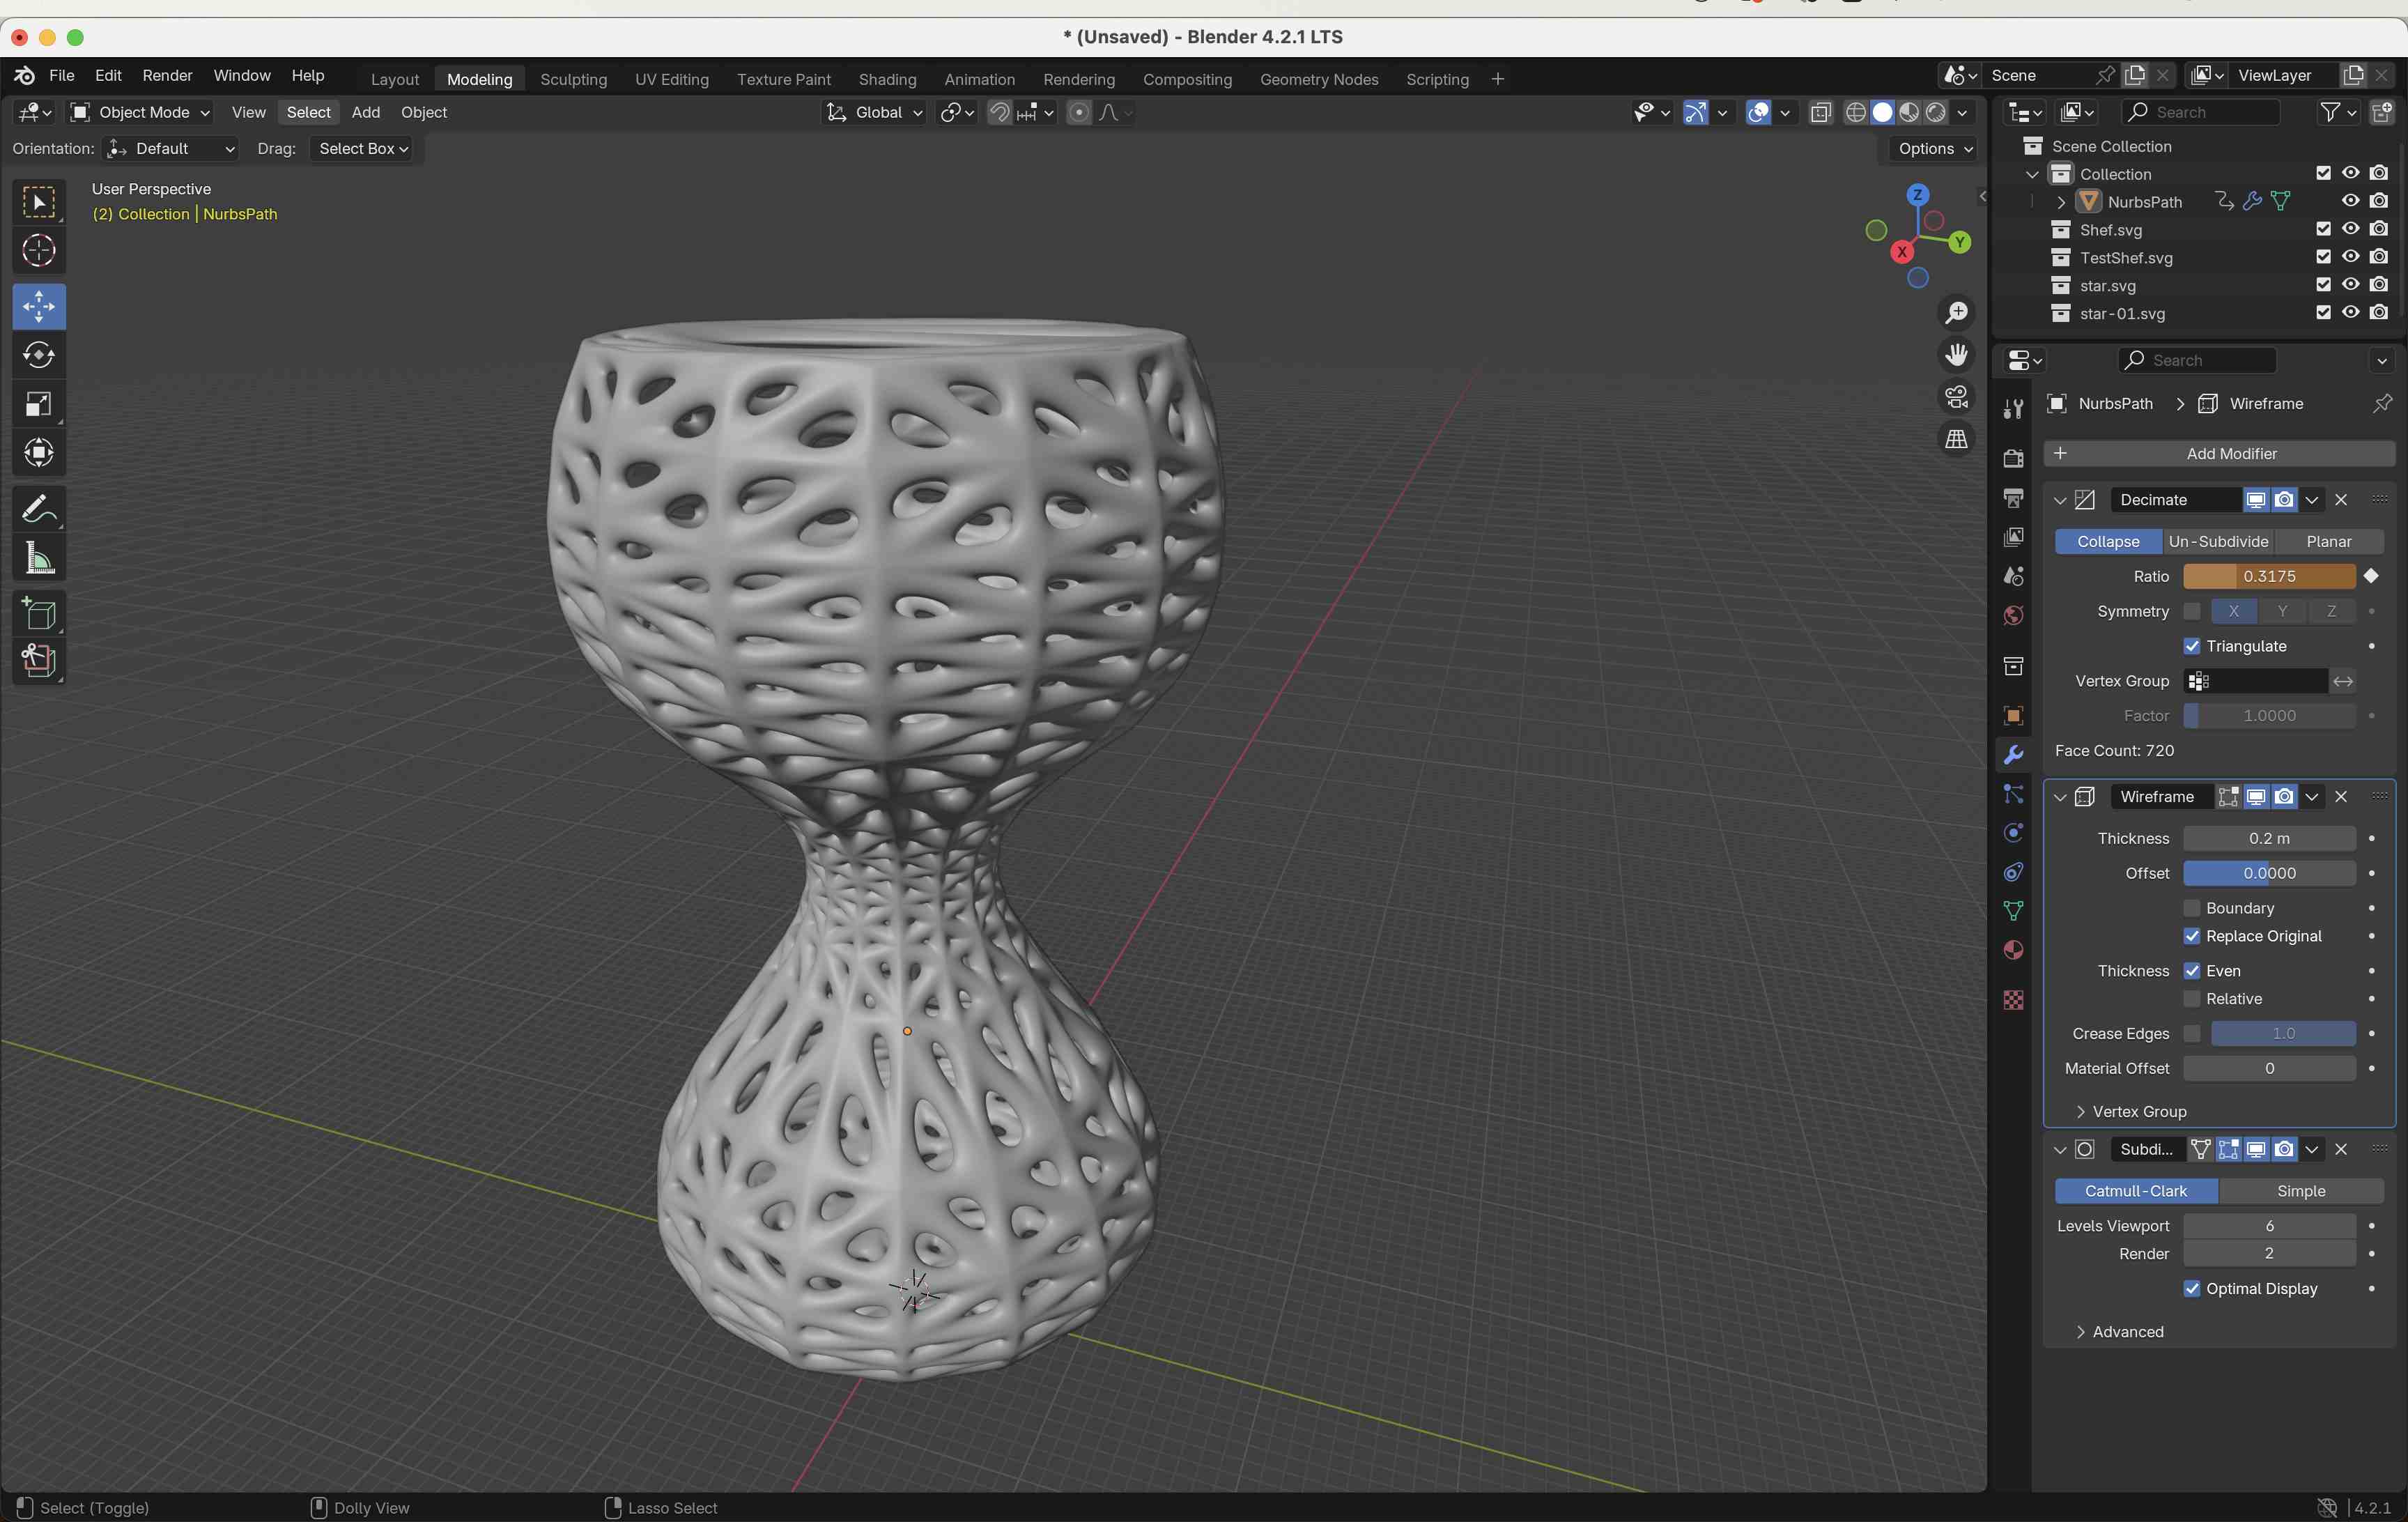Screen dimensions: 2408x1522
Task: Open the Tool properties tab
Action: [2013, 408]
